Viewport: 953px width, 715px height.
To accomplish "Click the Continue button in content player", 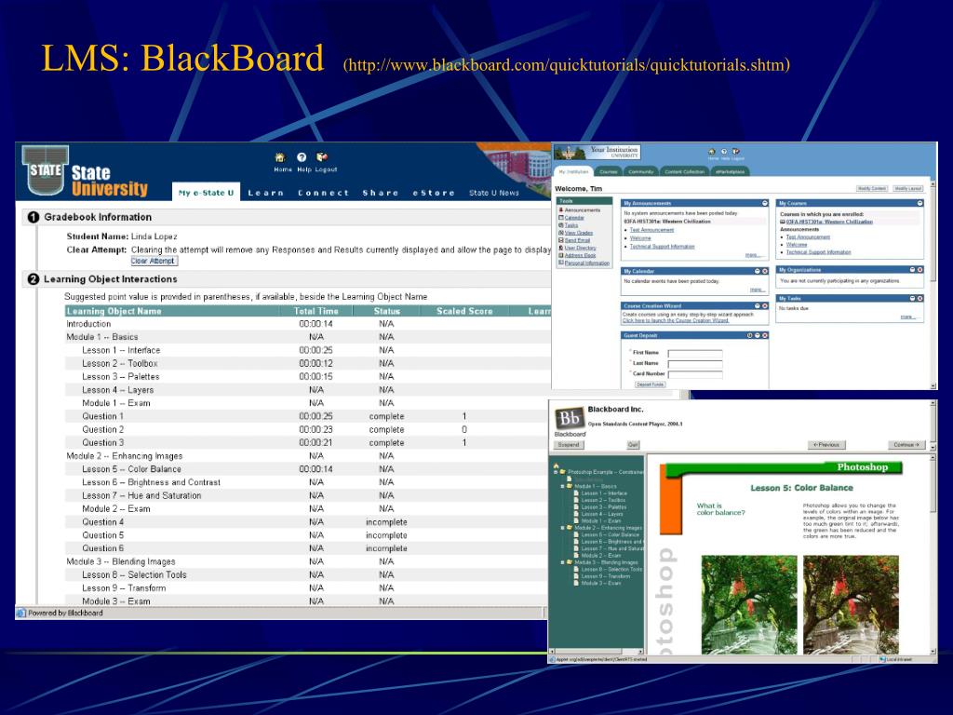I will 906,445.
